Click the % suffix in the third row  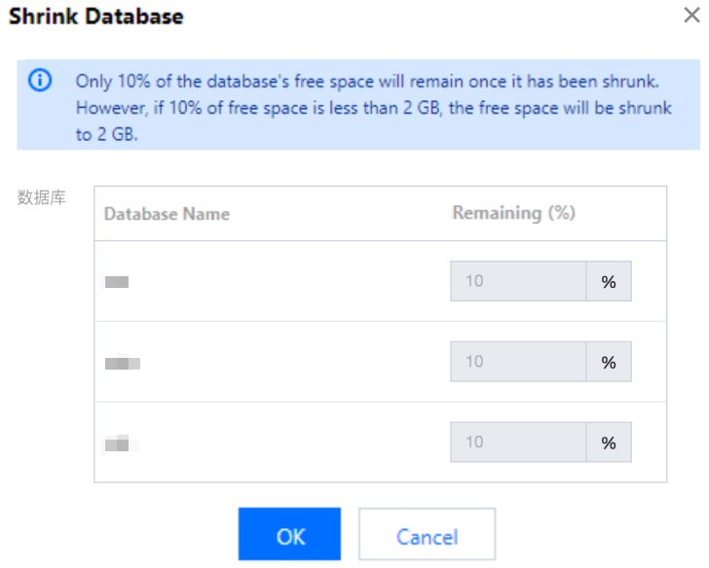[609, 442]
